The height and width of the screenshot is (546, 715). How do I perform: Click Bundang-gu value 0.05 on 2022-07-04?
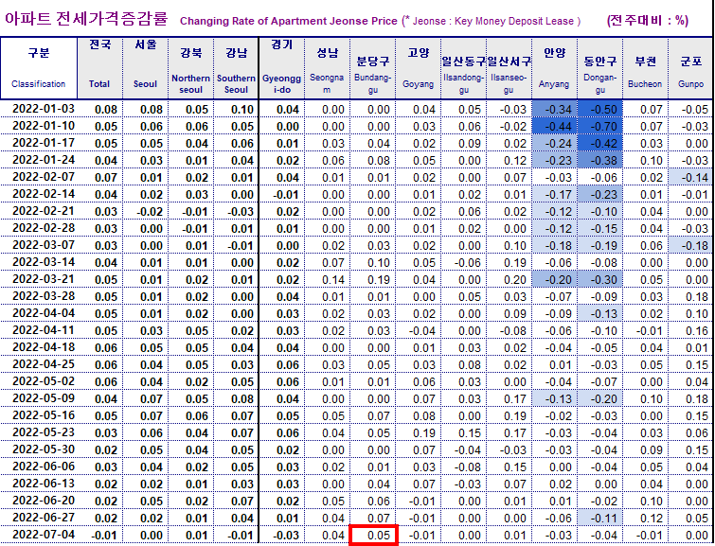[373, 535]
